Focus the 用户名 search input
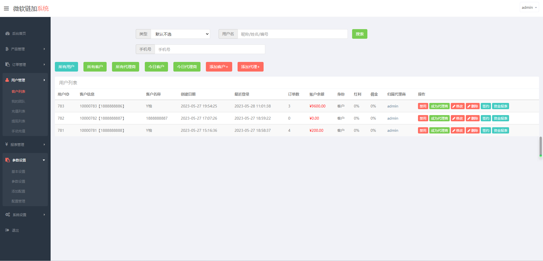543x261 pixels. click(x=293, y=34)
